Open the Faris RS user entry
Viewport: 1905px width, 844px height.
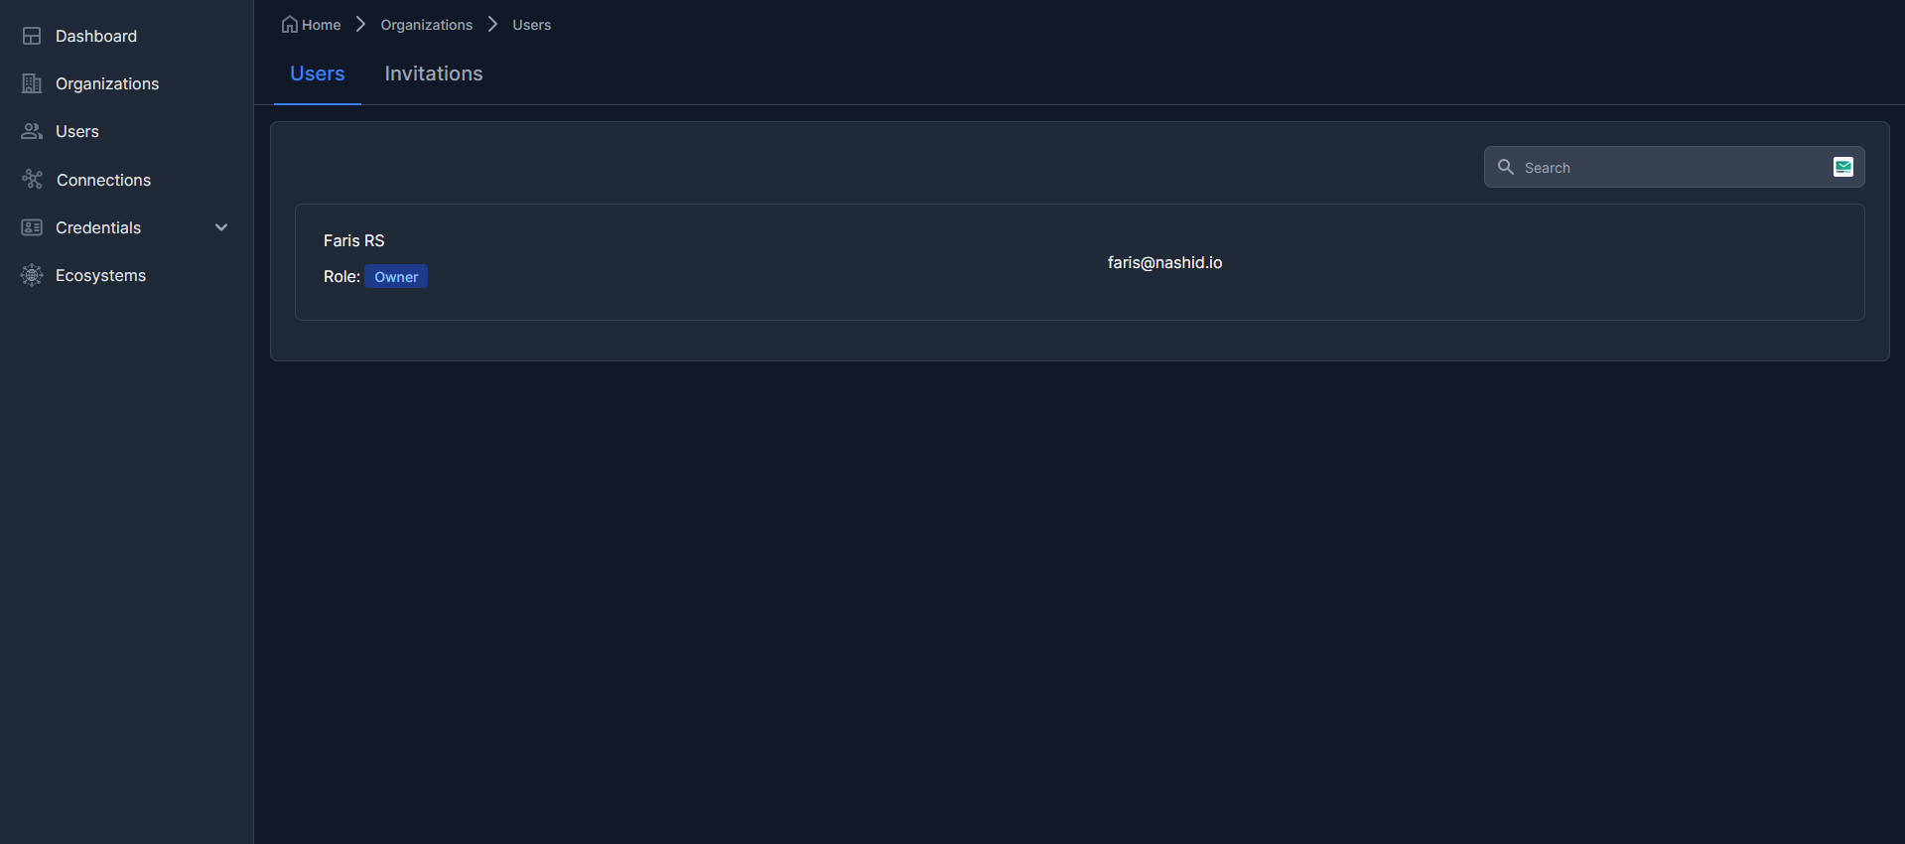click(353, 240)
